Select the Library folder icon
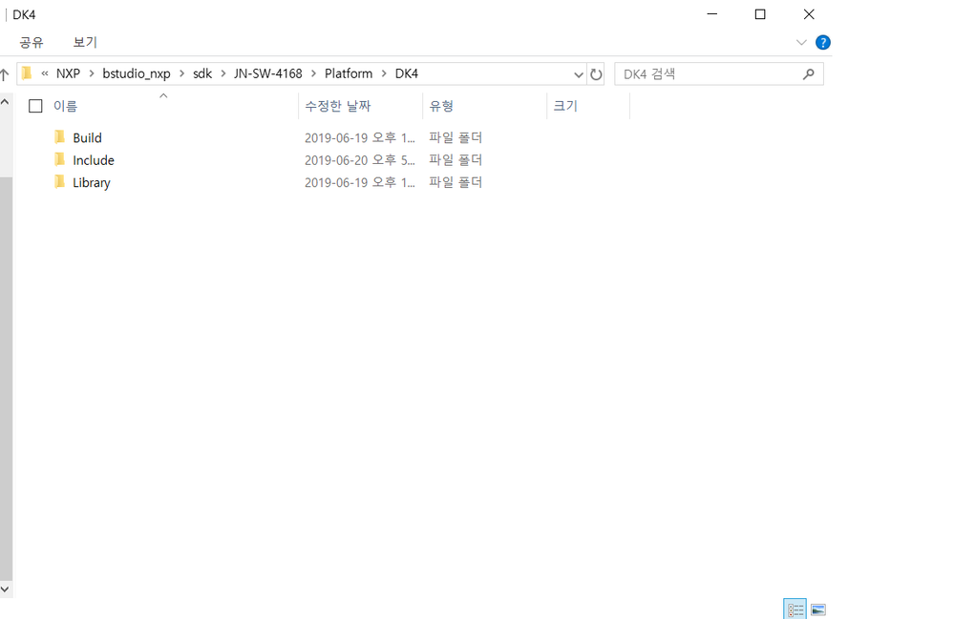The image size is (954, 619). click(59, 181)
